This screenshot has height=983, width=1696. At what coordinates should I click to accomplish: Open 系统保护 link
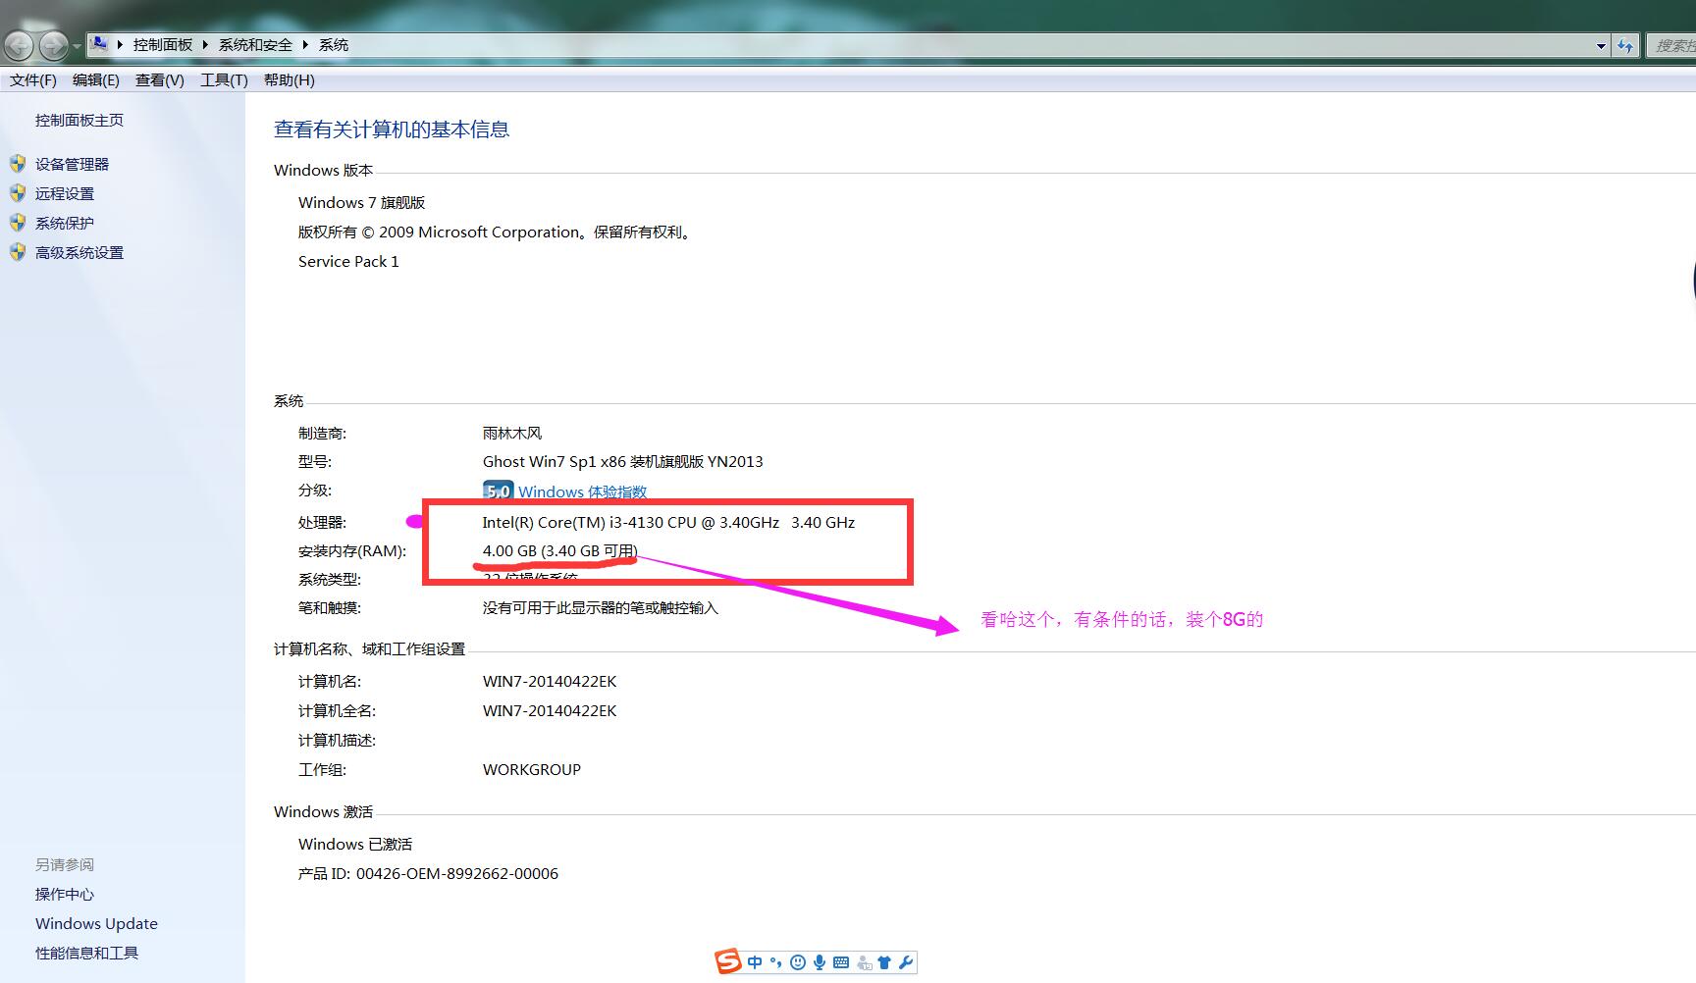pos(65,224)
